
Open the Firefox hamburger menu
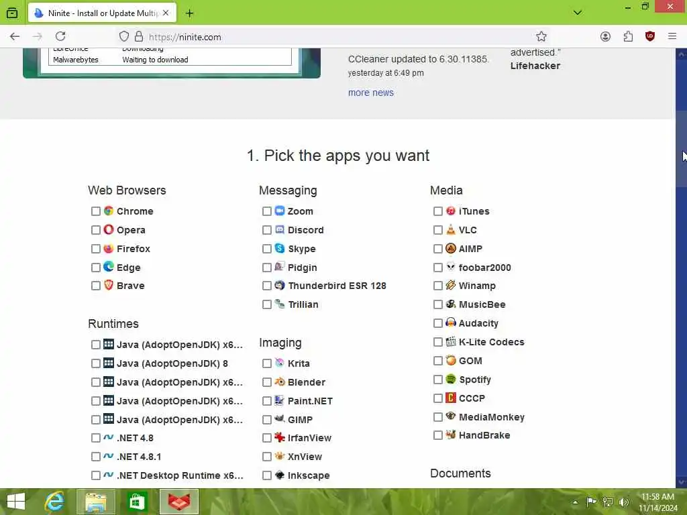point(672,36)
